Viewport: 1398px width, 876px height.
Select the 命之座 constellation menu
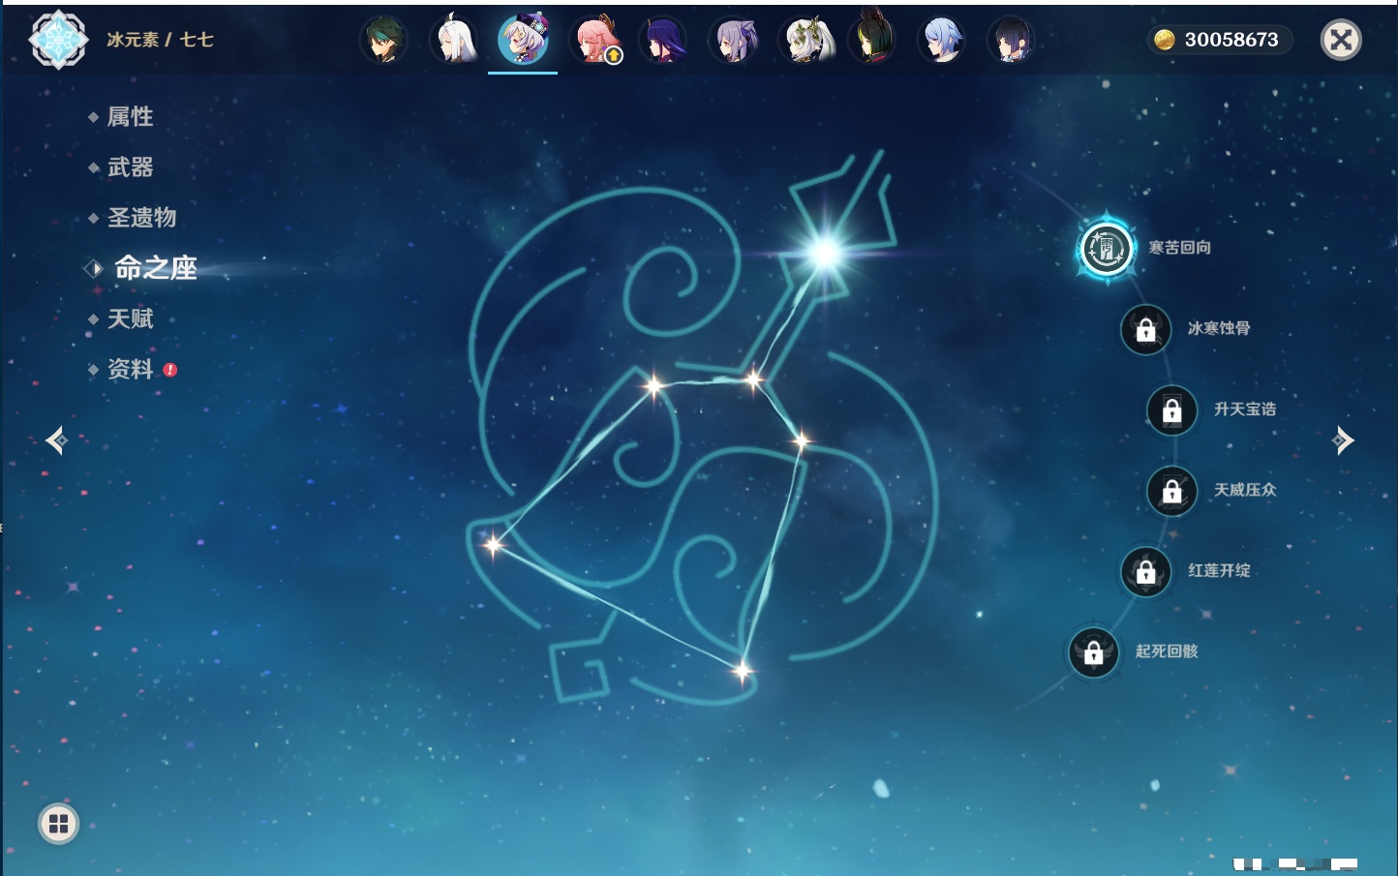pyautogui.click(x=155, y=268)
